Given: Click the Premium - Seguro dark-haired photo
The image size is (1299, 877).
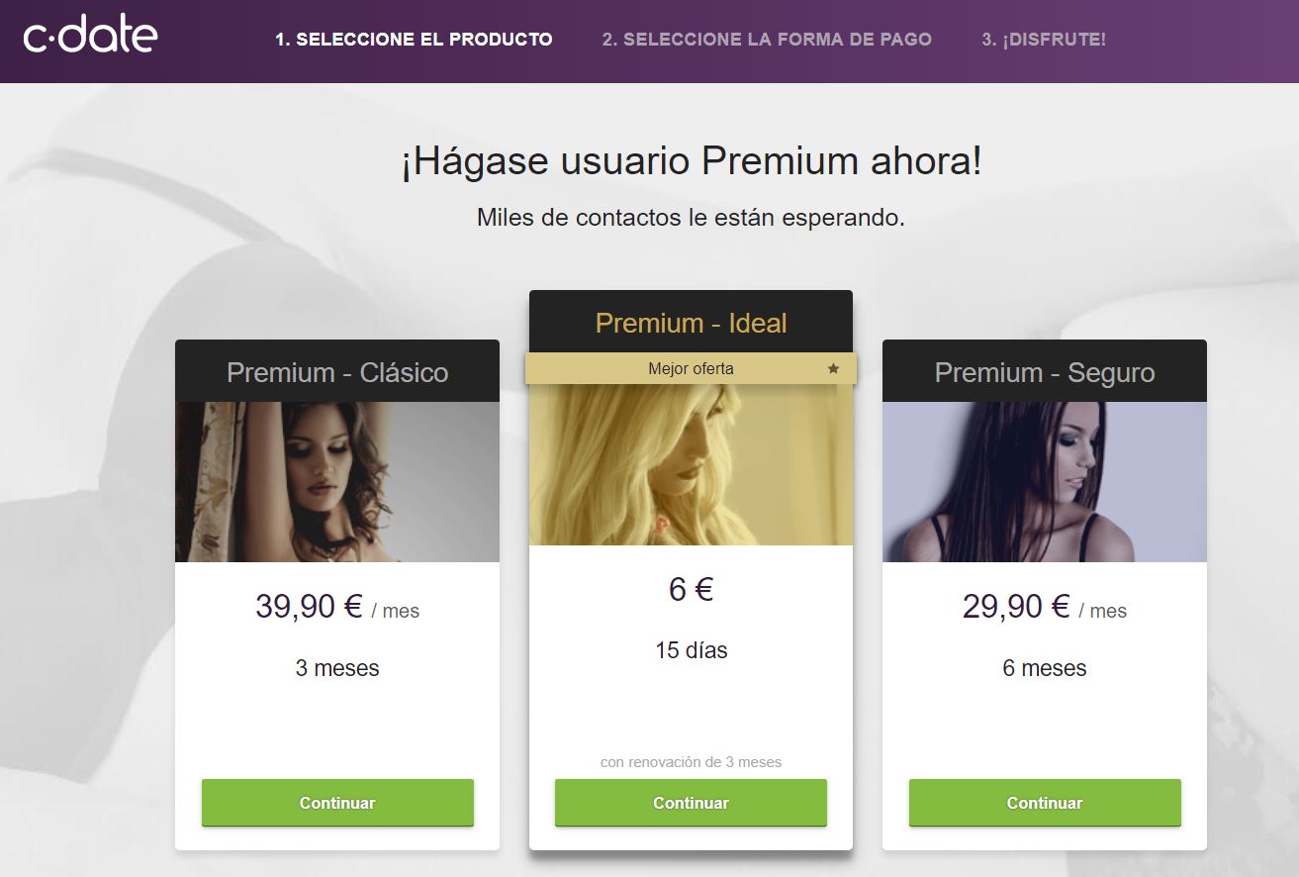Looking at the screenshot, I should point(1045,482).
